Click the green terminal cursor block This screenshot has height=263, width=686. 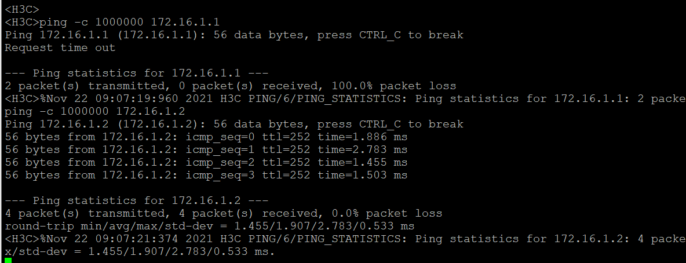point(8,260)
